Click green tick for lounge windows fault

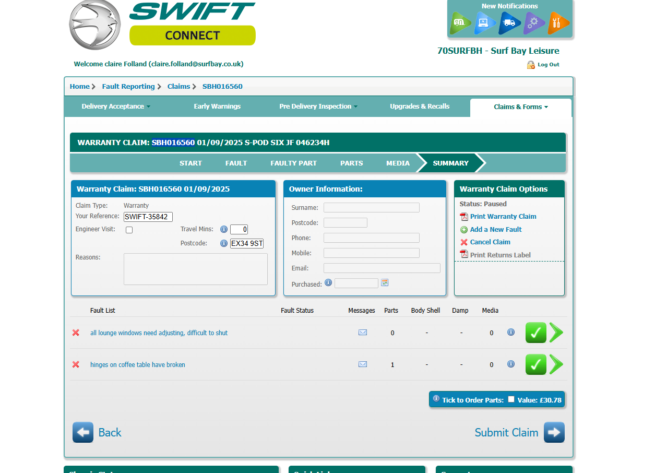point(536,333)
